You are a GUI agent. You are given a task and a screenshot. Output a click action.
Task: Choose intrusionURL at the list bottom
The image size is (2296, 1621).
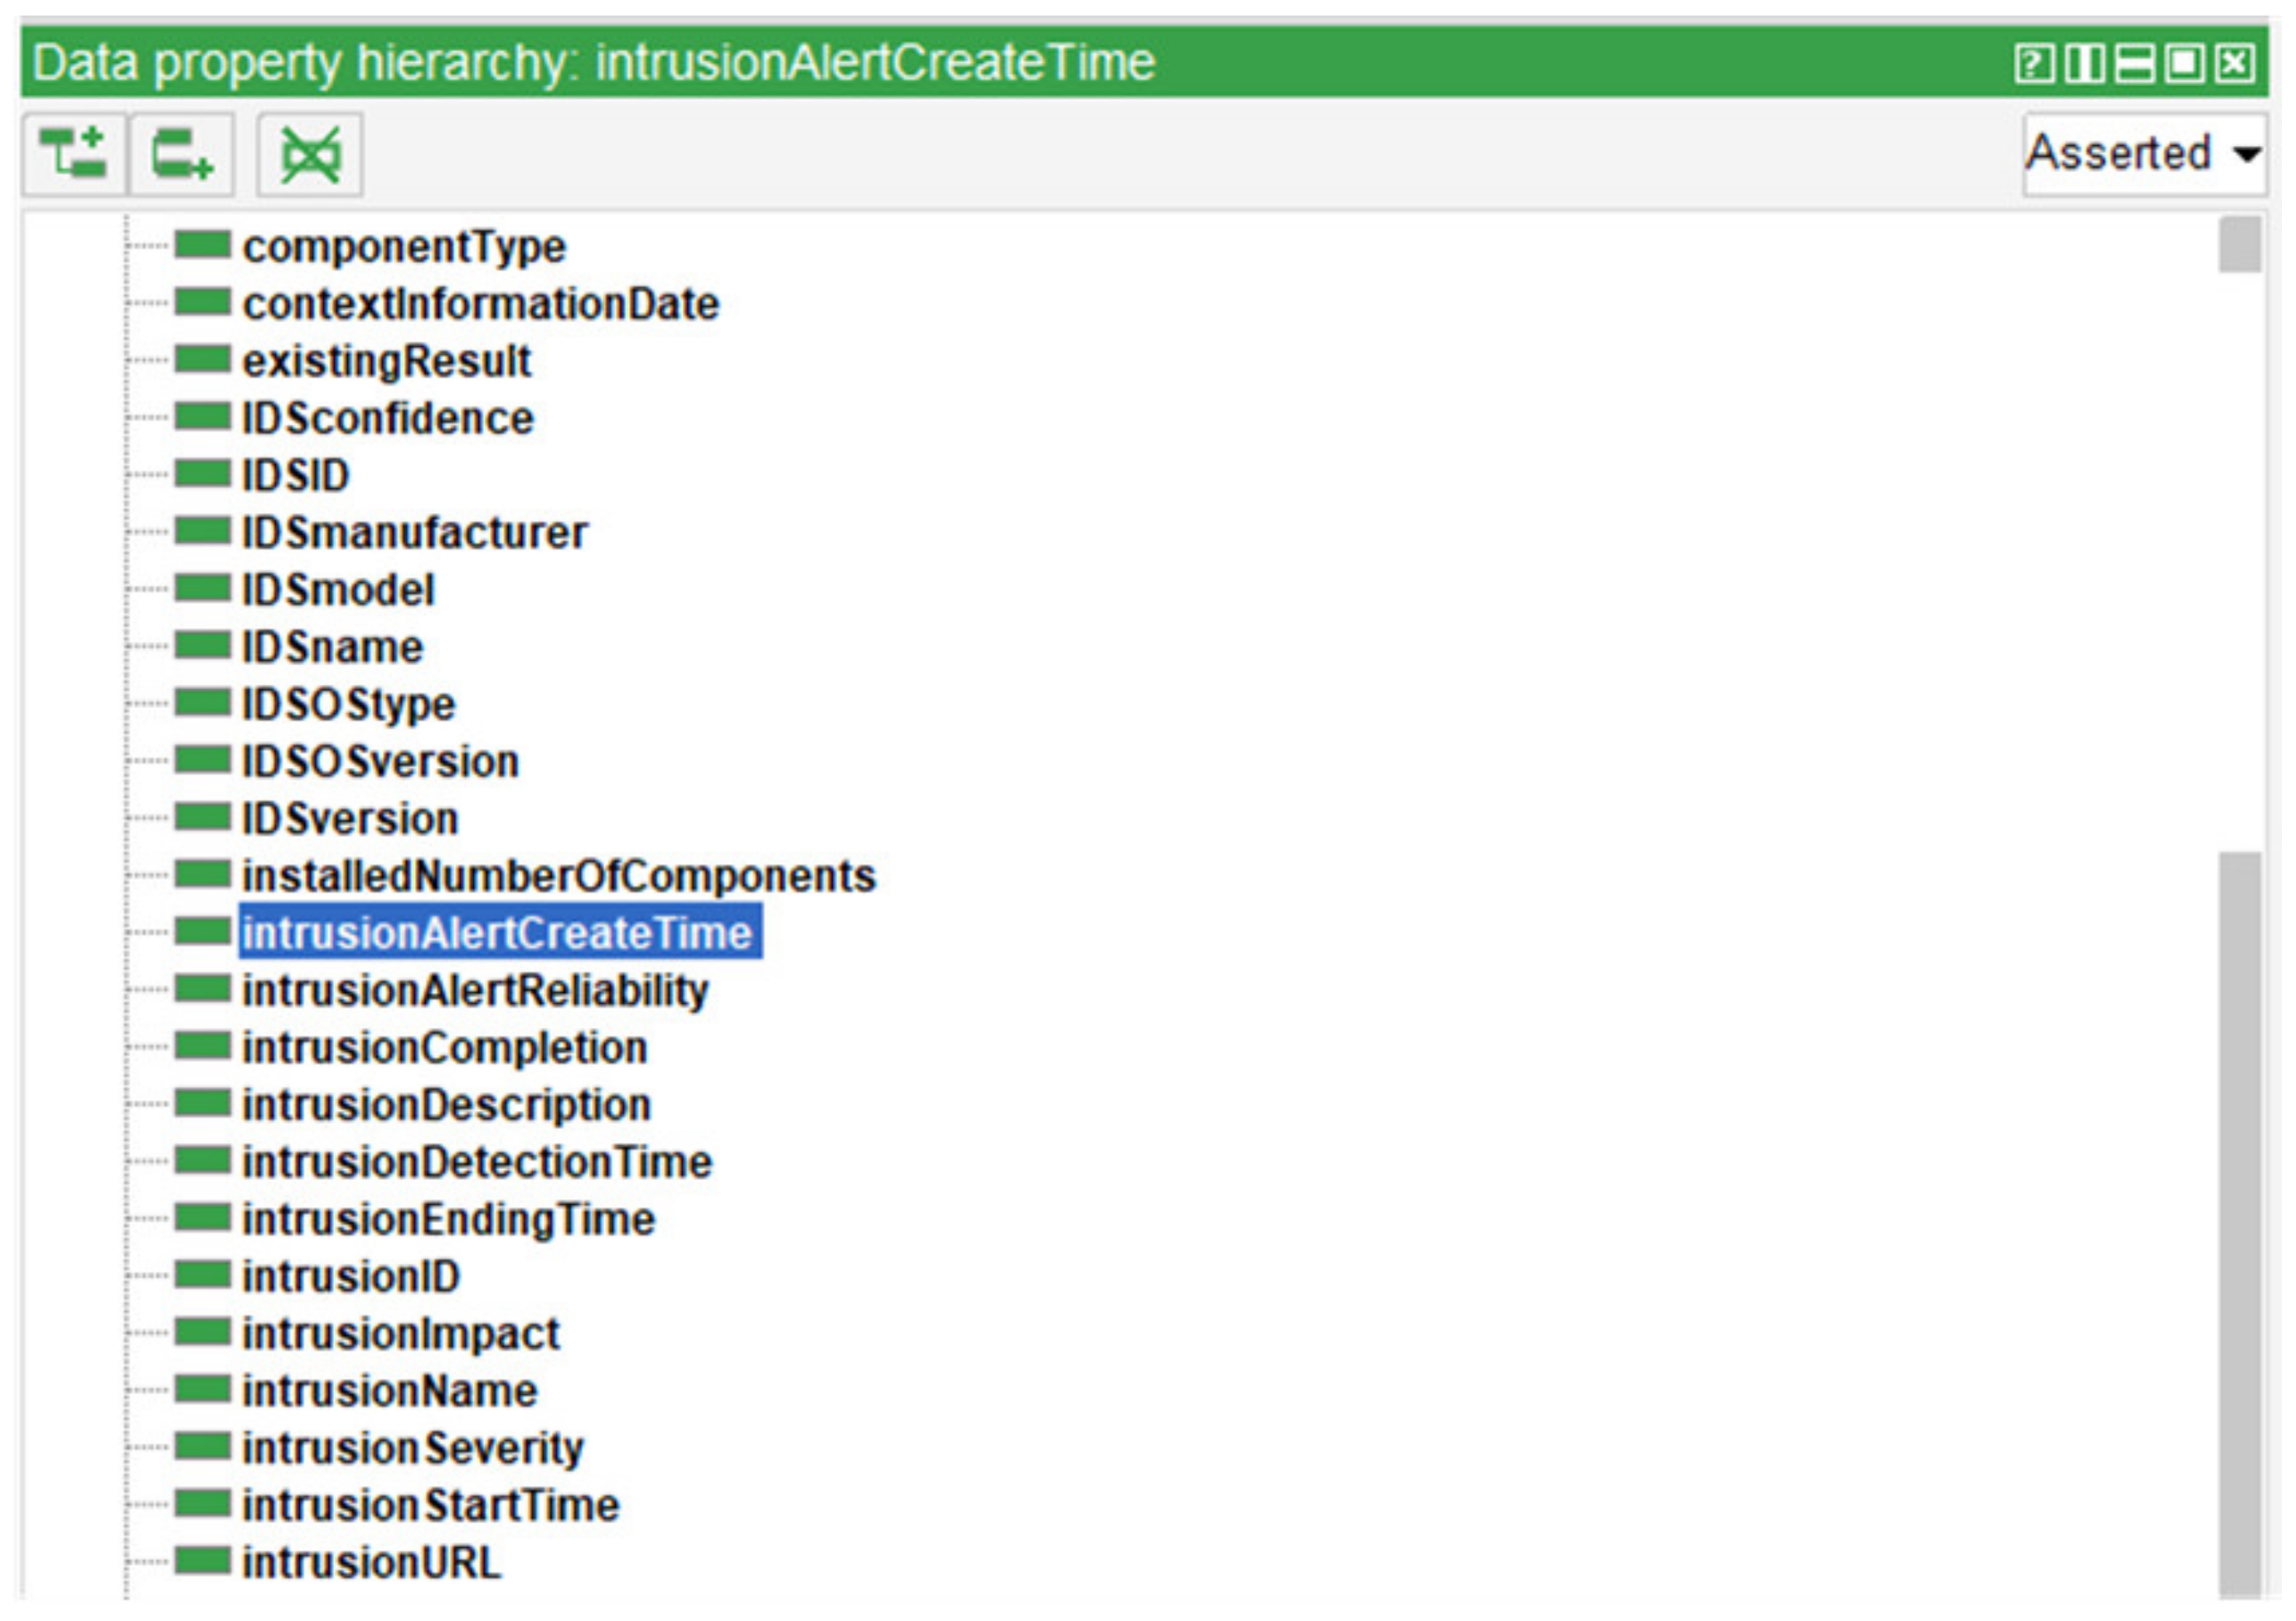click(x=371, y=1563)
